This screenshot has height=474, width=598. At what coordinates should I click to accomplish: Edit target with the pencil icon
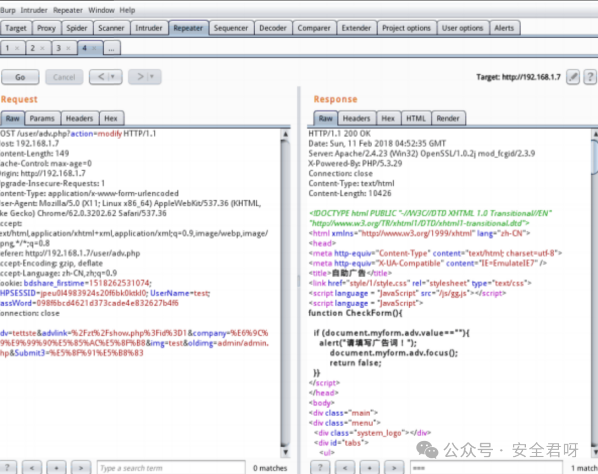tap(573, 77)
